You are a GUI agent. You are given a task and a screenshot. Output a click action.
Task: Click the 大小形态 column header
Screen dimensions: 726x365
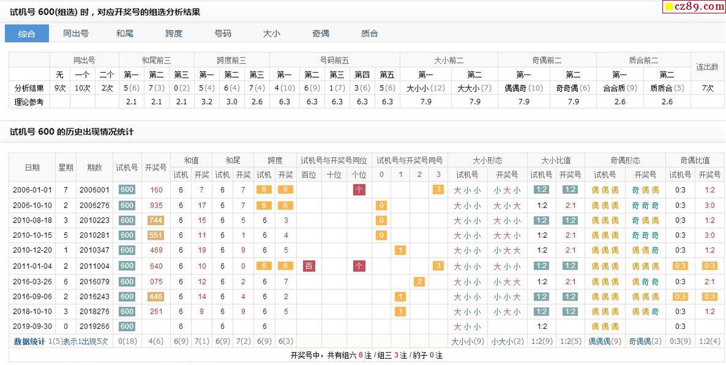tap(487, 161)
